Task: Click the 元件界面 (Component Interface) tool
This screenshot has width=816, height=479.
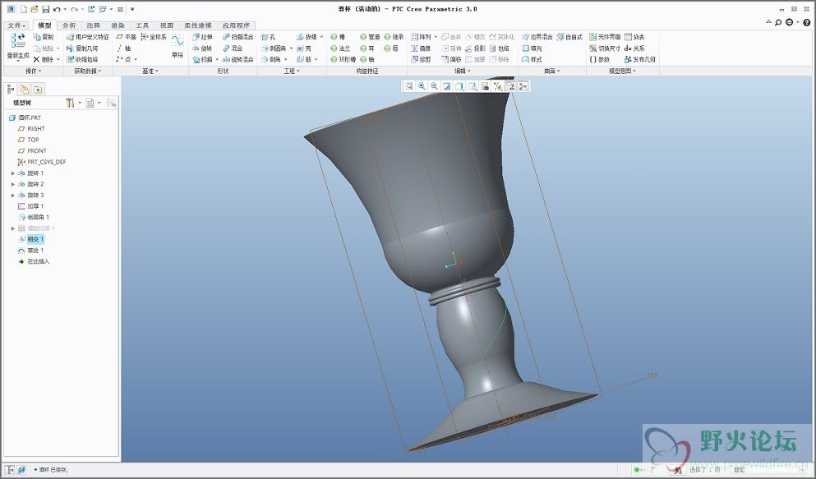Action: [x=606, y=37]
